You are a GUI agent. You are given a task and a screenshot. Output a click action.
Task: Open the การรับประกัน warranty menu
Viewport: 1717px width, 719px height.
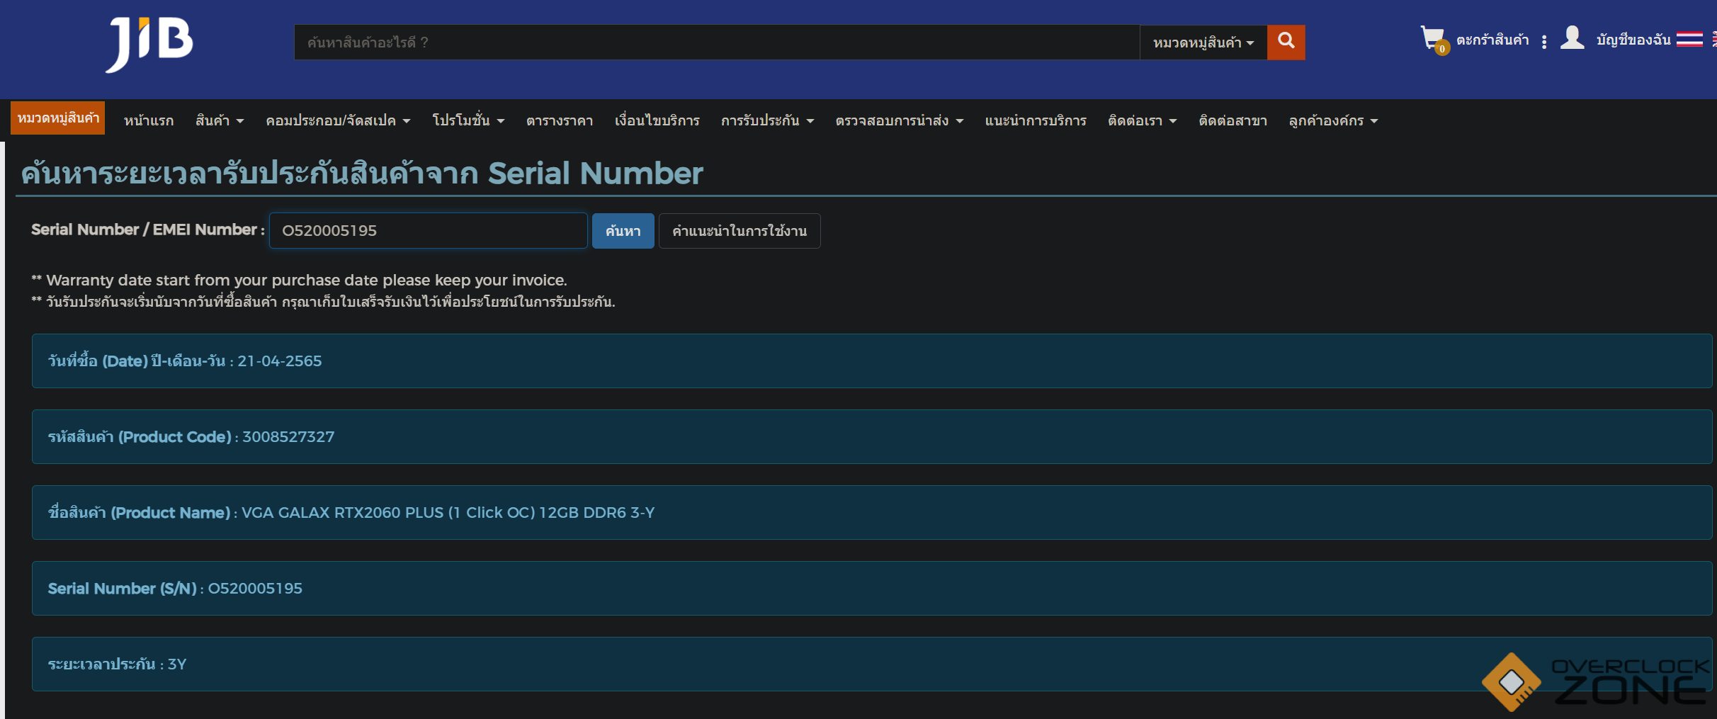[x=767, y=120]
